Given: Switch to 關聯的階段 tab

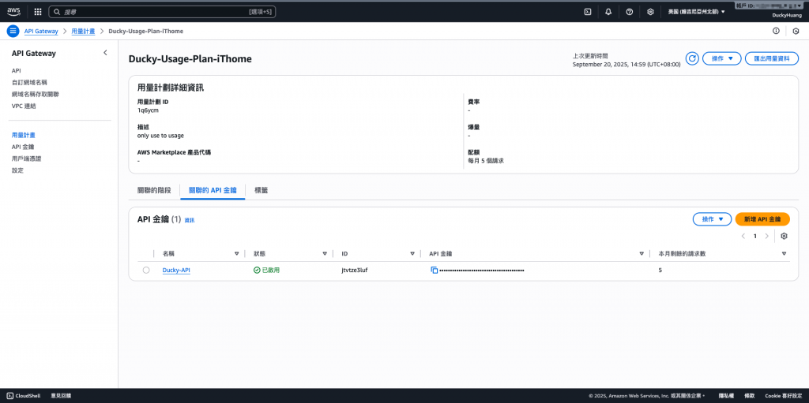Looking at the screenshot, I should pyautogui.click(x=154, y=190).
